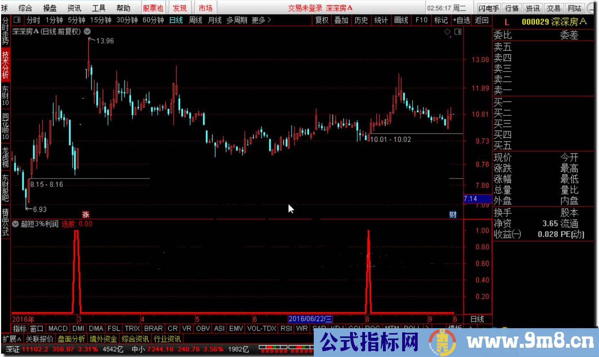
Task: Toggle the split-window icon beside 分时
Action: click(x=17, y=20)
